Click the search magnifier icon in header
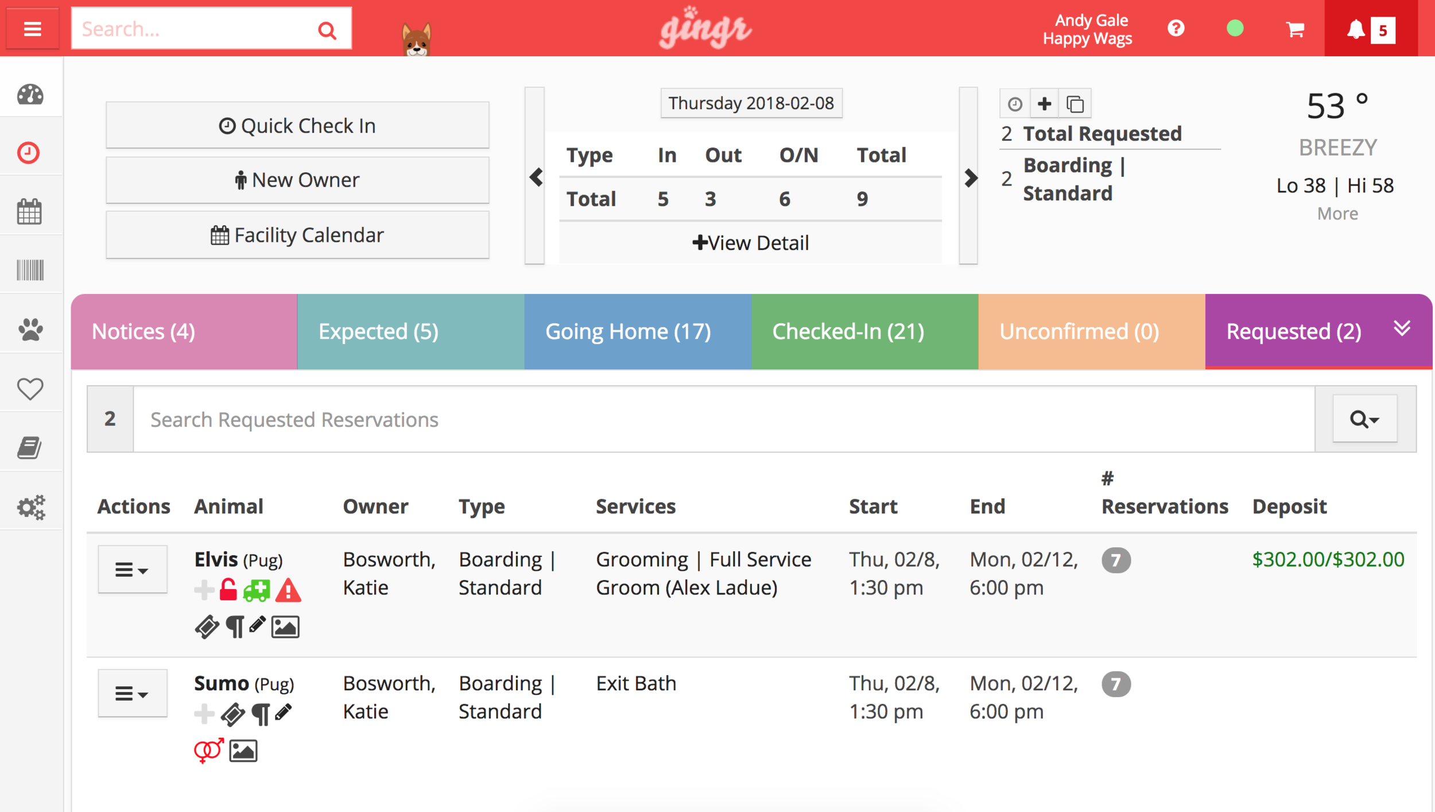 [x=327, y=30]
